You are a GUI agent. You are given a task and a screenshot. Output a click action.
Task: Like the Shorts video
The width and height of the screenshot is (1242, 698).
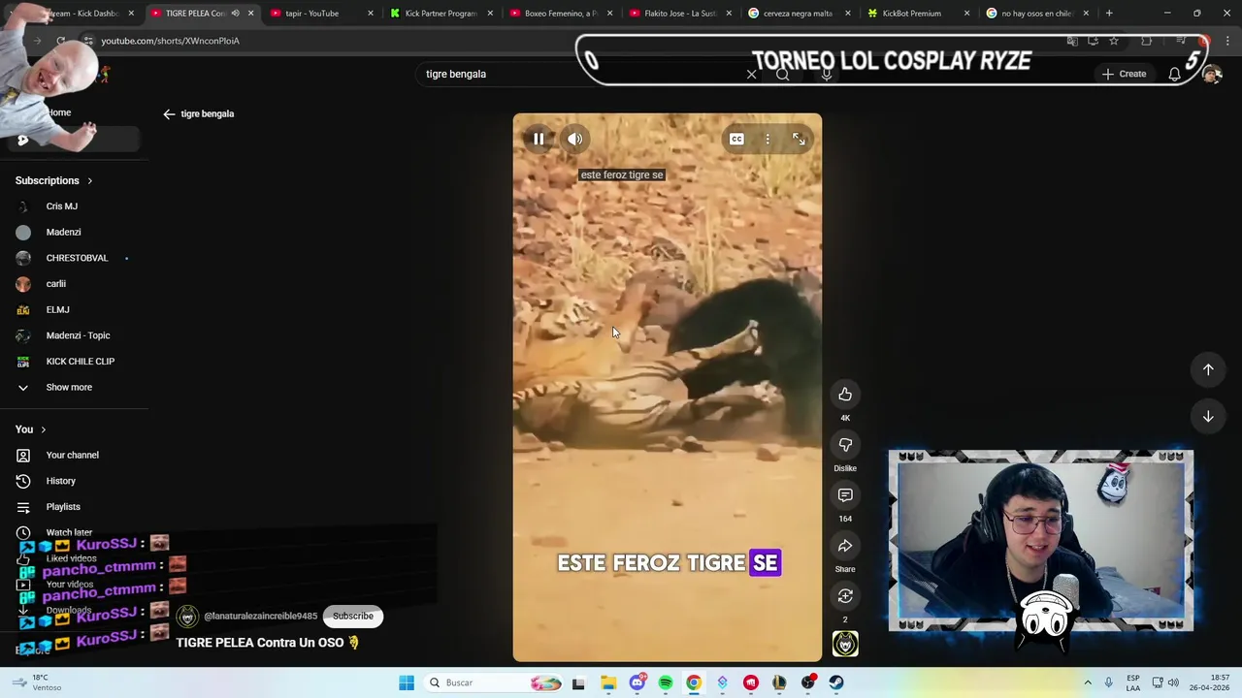click(845, 395)
